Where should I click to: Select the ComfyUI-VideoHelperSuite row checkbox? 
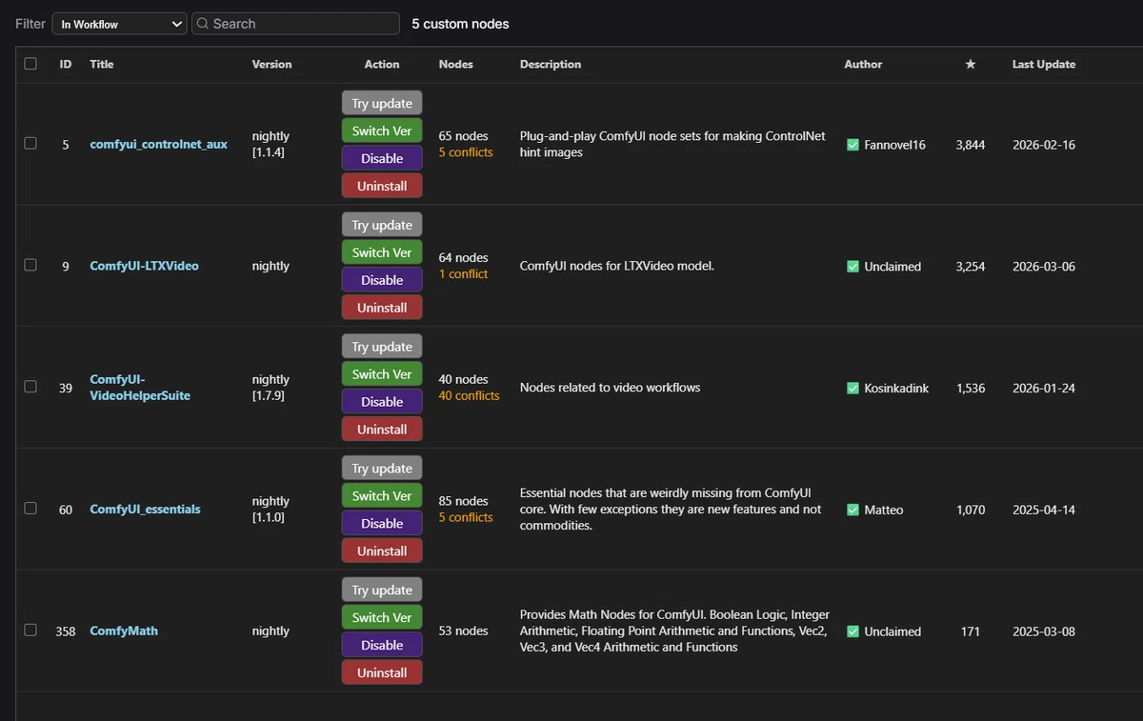(x=30, y=387)
